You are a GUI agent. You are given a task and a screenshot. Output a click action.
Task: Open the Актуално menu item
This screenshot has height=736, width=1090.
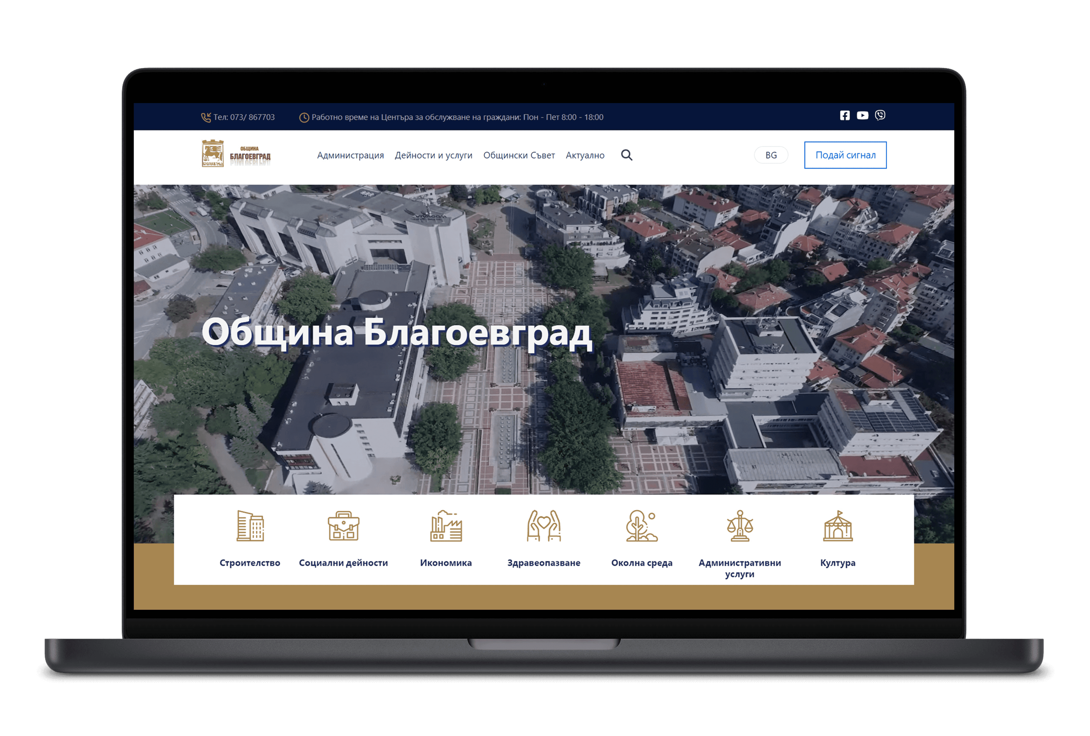[585, 155]
